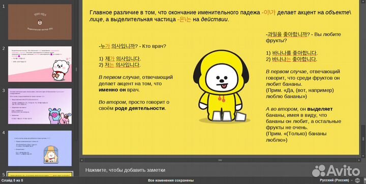Open slide 4 thumbnail with blue background
Image resolution: width=366 pixels, height=184 pixels.
pos(40,148)
